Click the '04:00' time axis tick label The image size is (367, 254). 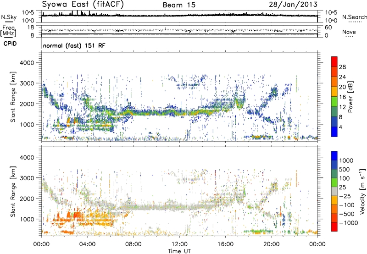(87, 244)
